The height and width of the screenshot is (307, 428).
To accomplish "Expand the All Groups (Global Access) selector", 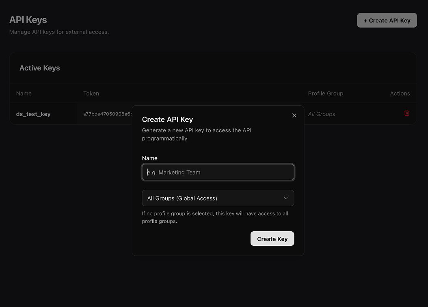I will tap(218, 198).
